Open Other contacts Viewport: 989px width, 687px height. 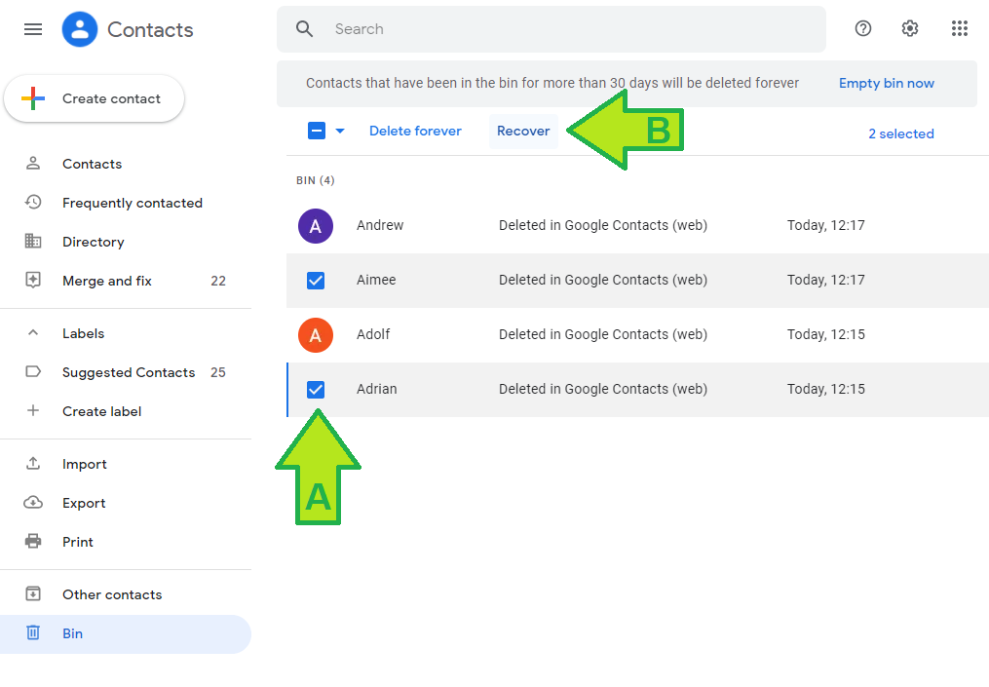tap(110, 593)
